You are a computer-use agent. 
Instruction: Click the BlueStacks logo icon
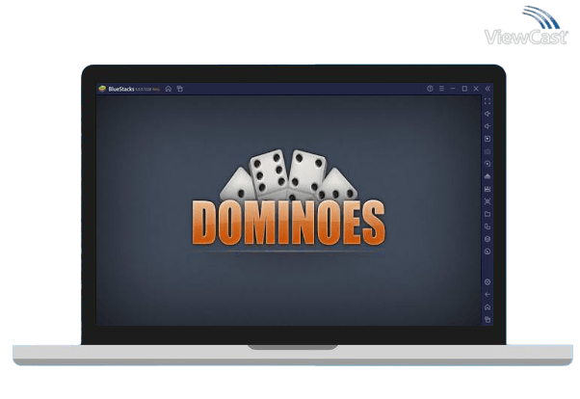[102, 89]
